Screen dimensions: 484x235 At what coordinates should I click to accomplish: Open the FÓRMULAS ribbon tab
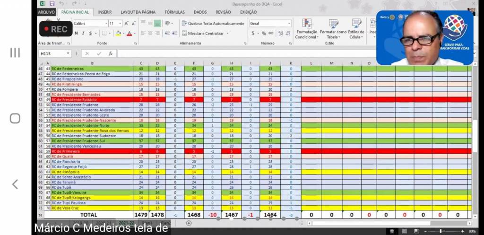pyautogui.click(x=174, y=12)
